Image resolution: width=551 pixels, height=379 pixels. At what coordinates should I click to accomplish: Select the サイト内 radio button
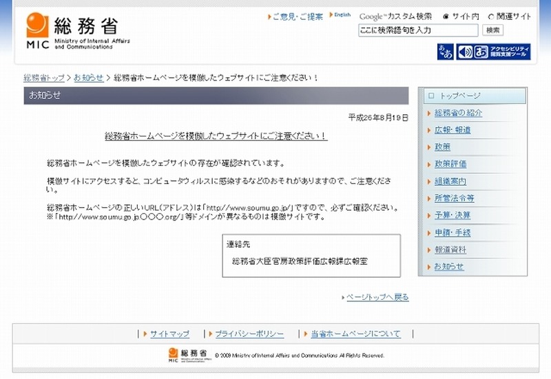coord(446,17)
